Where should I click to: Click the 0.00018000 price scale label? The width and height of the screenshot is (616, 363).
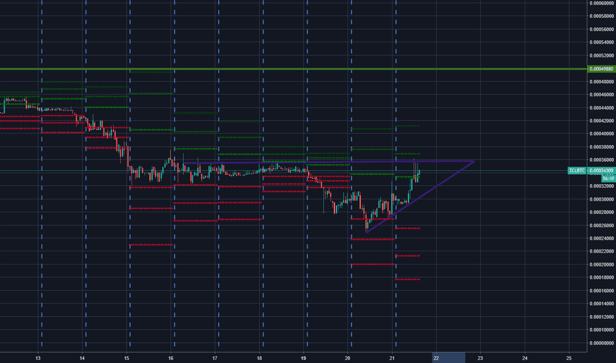[x=602, y=277]
